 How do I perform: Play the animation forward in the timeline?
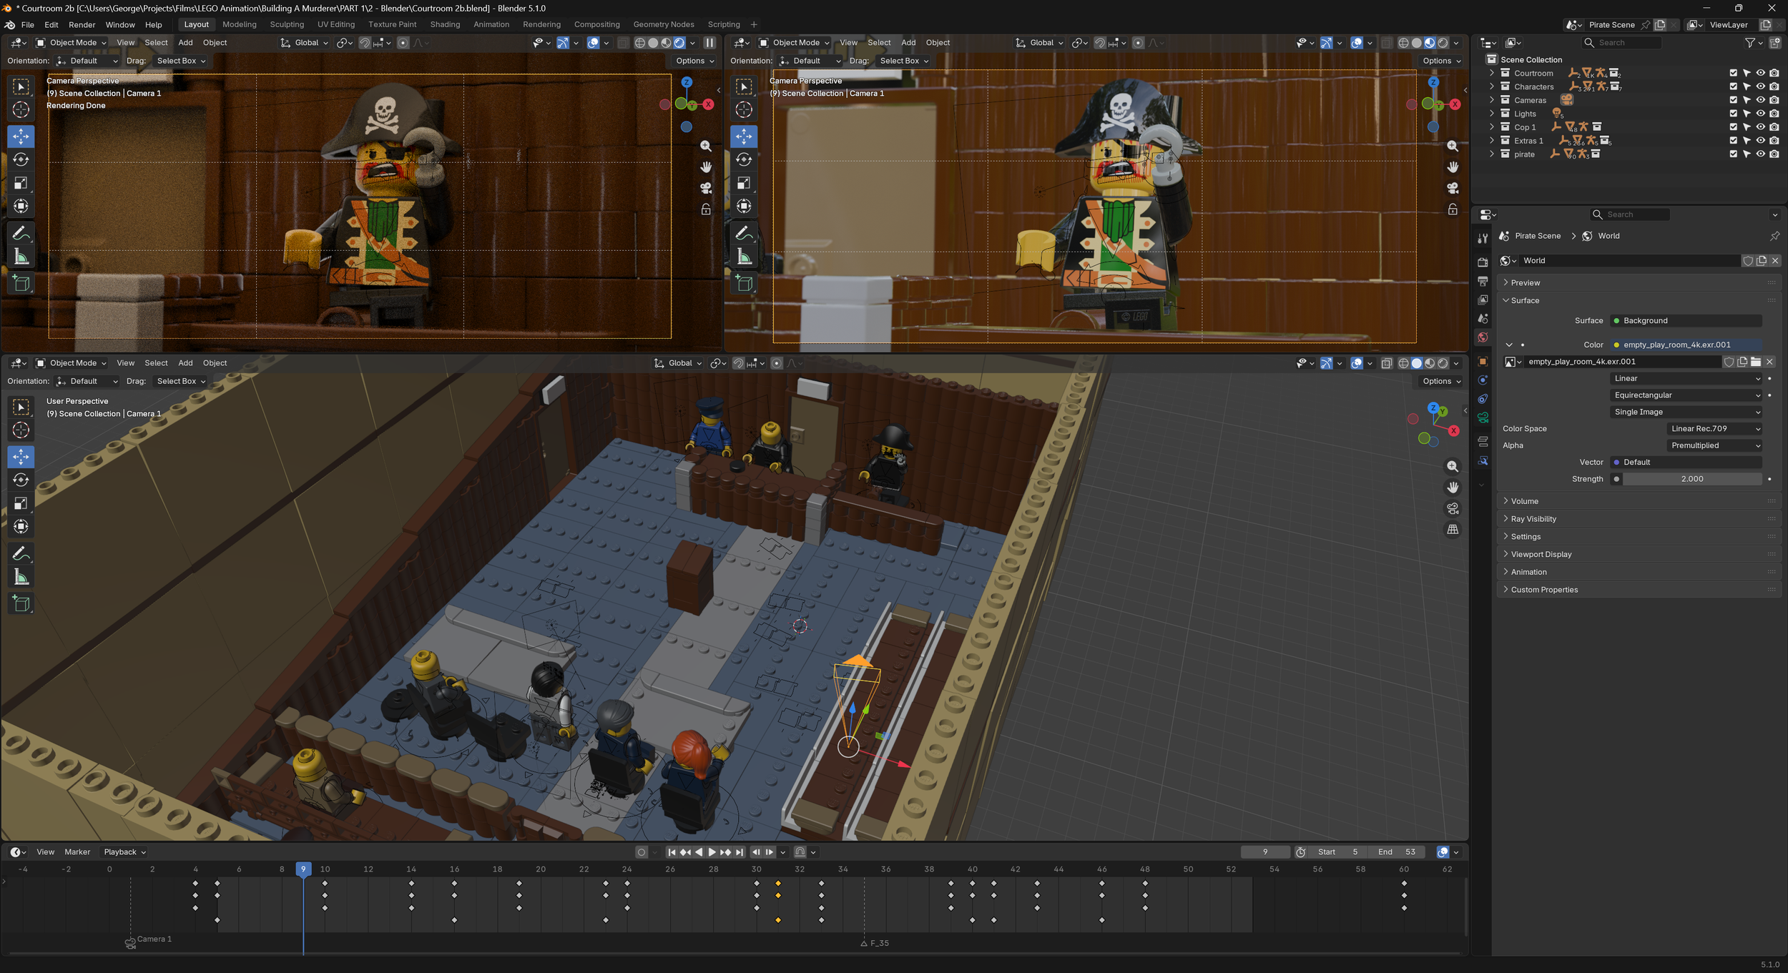point(712,852)
